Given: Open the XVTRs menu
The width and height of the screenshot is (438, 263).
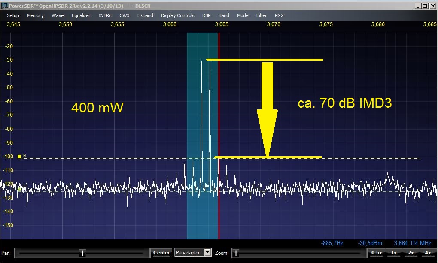Looking at the screenshot, I should click(105, 15).
